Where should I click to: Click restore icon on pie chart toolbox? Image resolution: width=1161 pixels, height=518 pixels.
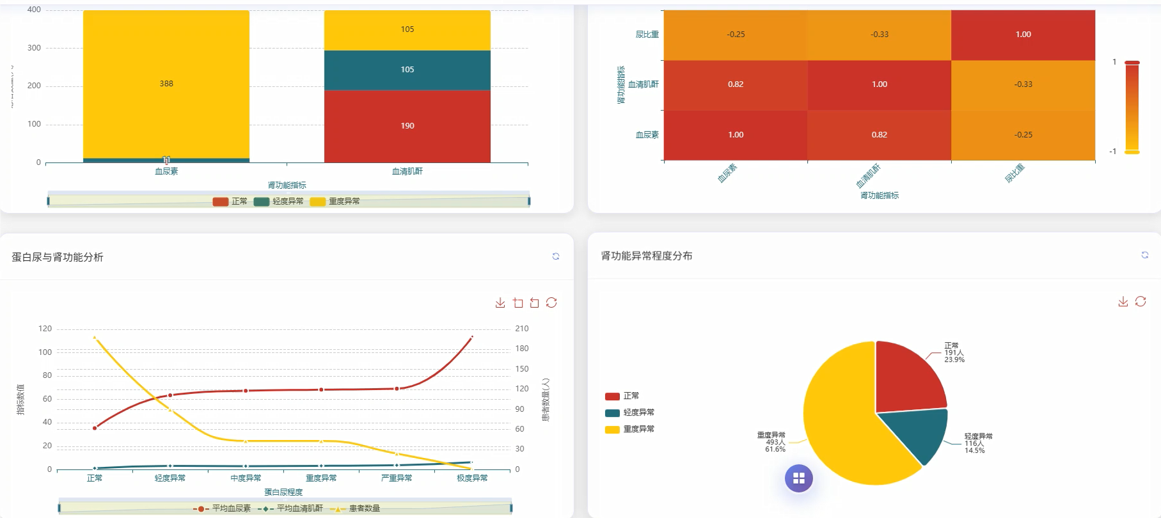tap(1141, 301)
